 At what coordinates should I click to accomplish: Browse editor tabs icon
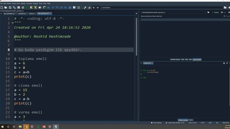click(1, 14)
